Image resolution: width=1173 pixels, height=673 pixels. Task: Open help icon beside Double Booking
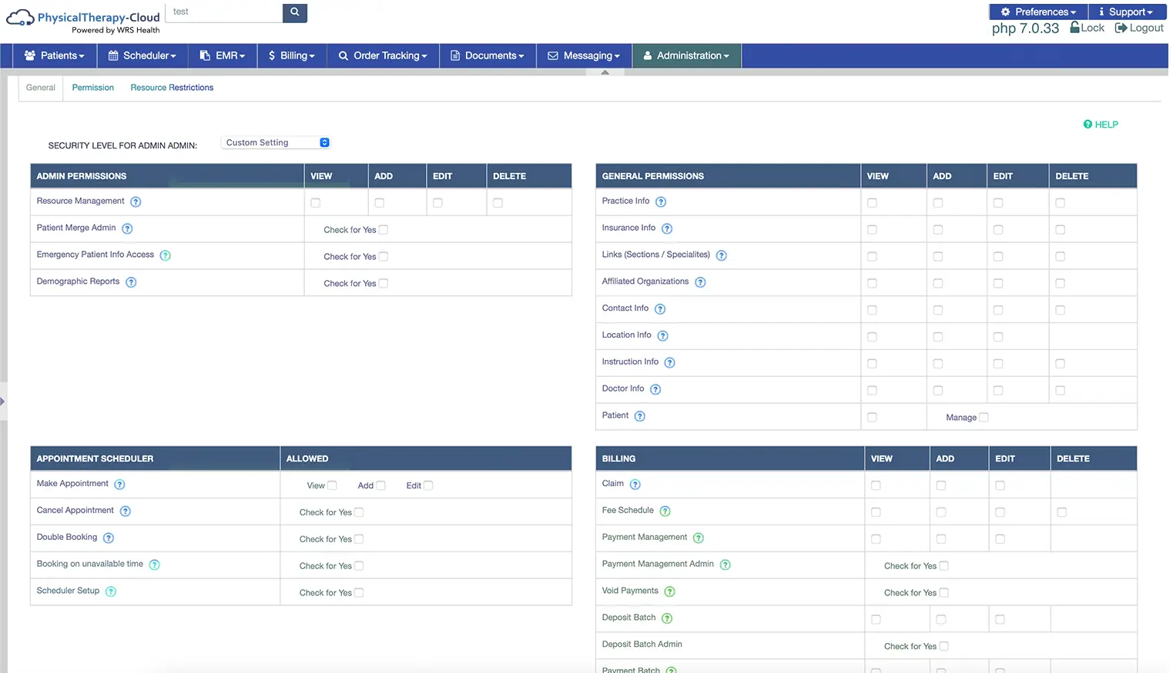point(108,538)
